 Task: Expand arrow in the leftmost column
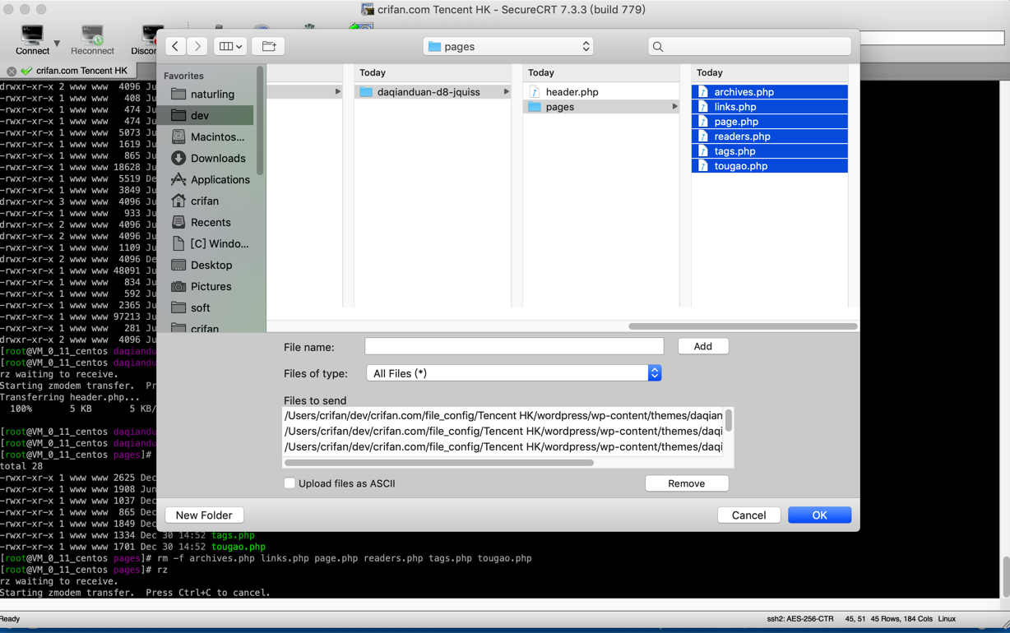(337, 92)
